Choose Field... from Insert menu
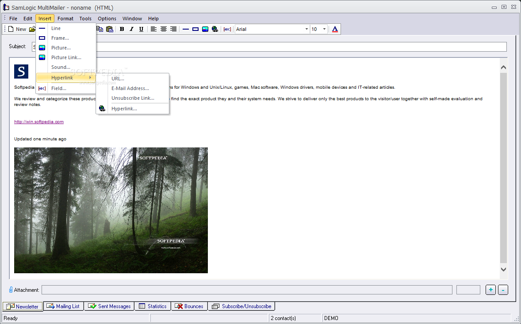 click(66, 88)
